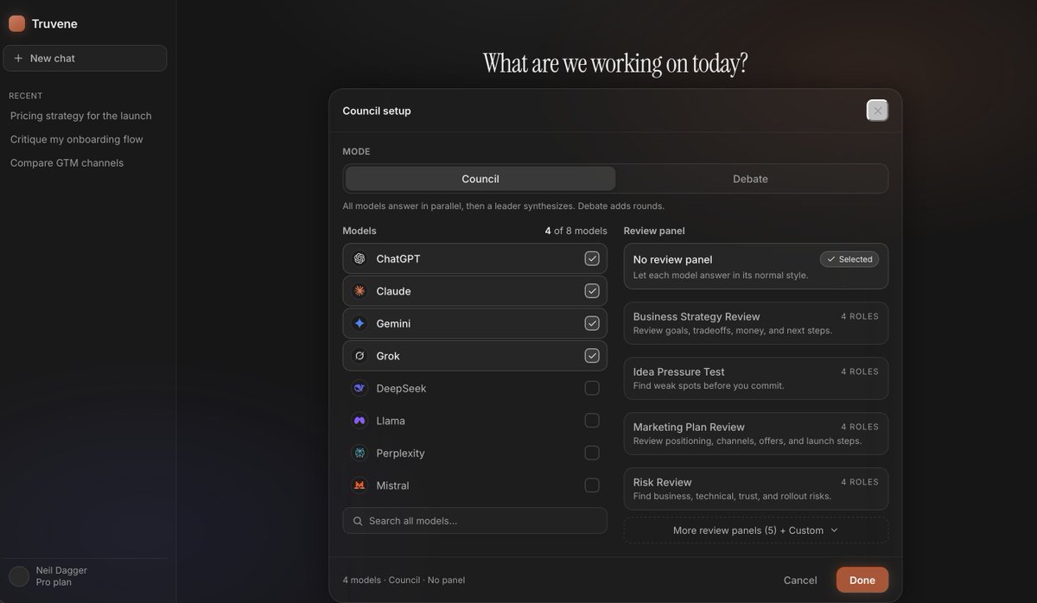1037x603 pixels.
Task: Click the Selected badge on No review panel
Action: click(849, 259)
